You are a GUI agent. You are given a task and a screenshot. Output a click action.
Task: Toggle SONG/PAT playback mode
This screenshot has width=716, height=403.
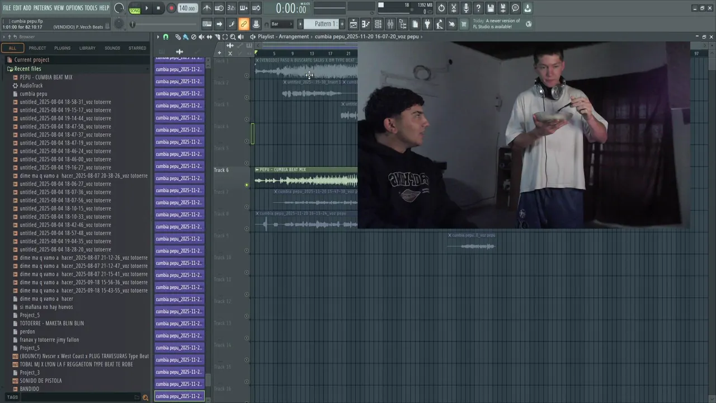[135, 8]
